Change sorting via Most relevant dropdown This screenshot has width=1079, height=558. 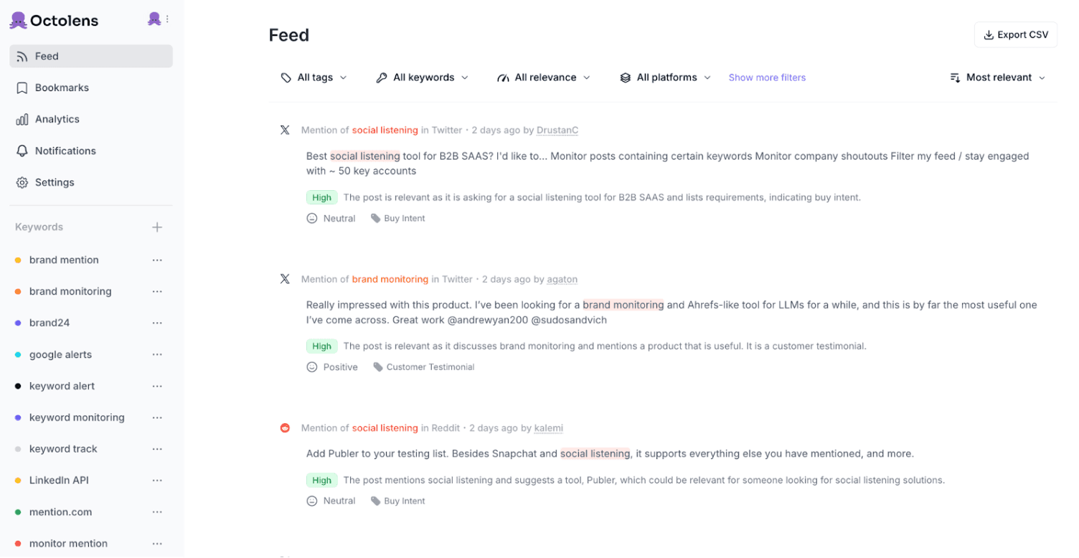[x=996, y=77]
